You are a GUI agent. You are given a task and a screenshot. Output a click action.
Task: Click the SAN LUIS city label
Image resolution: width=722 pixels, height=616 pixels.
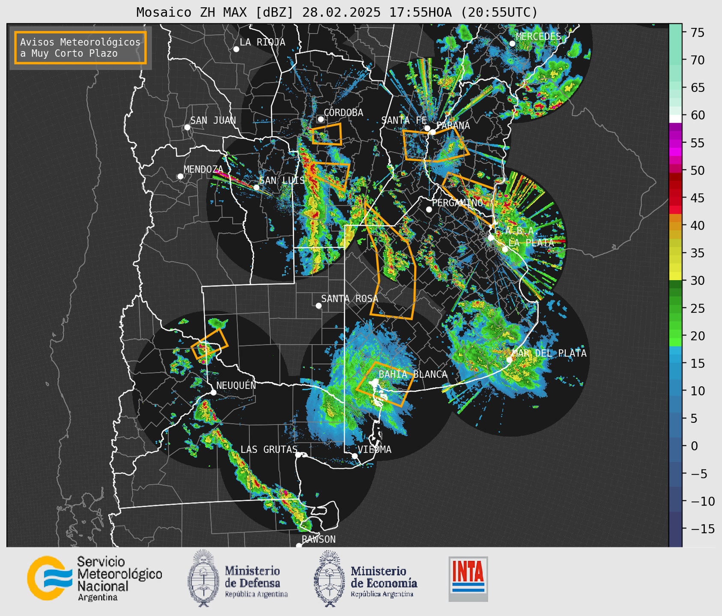point(282,180)
